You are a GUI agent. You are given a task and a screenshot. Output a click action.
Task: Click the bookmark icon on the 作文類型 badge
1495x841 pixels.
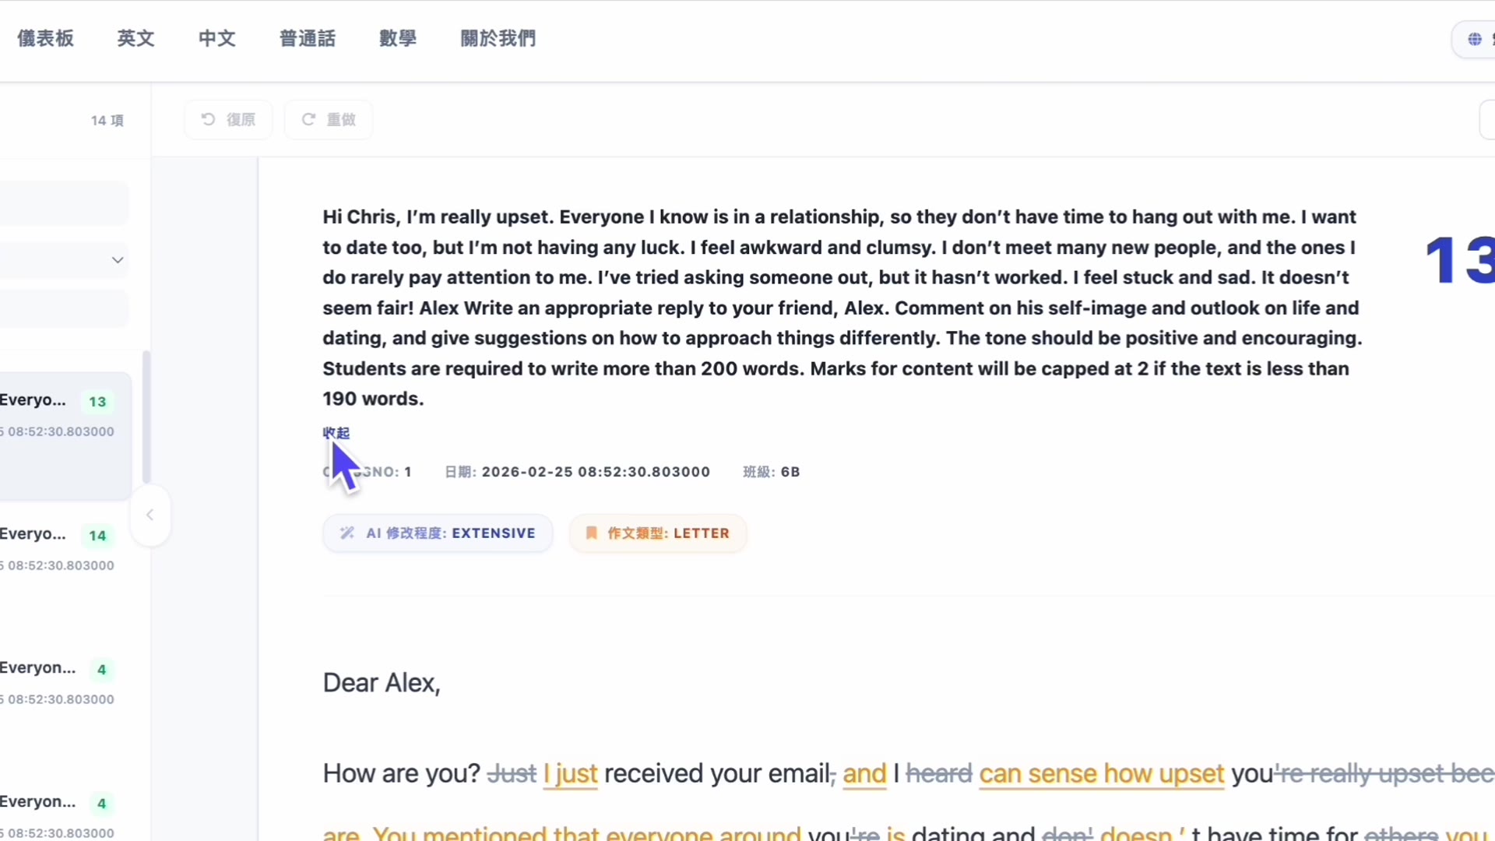pos(590,533)
